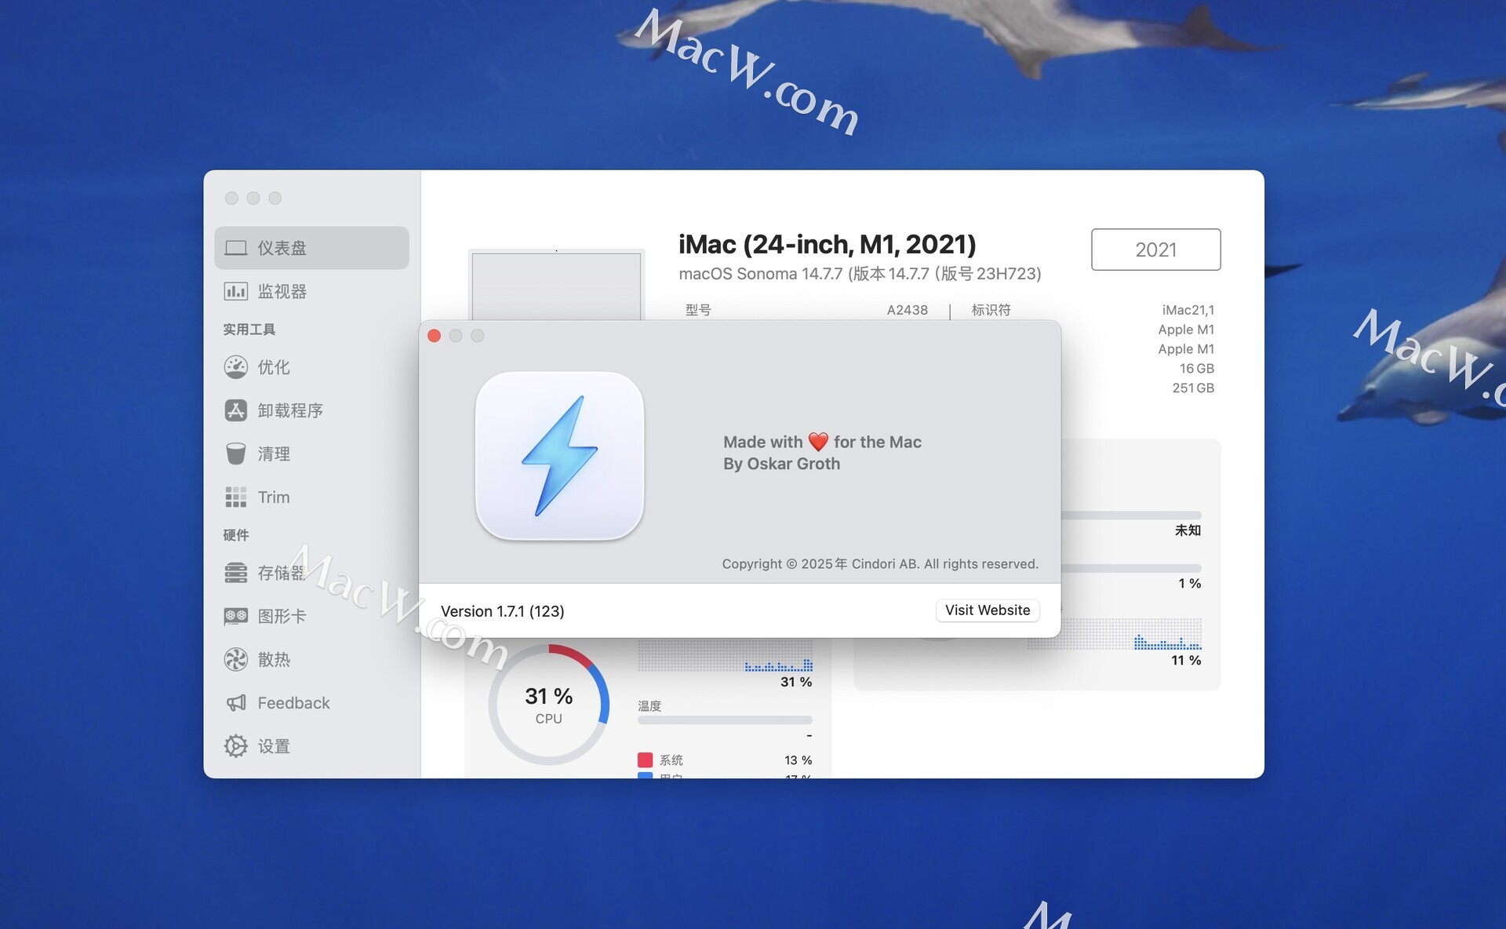Click the 图形卡 graphics card icon
Viewport: 1506px width, 929px height.
click(x=235, y=616)
